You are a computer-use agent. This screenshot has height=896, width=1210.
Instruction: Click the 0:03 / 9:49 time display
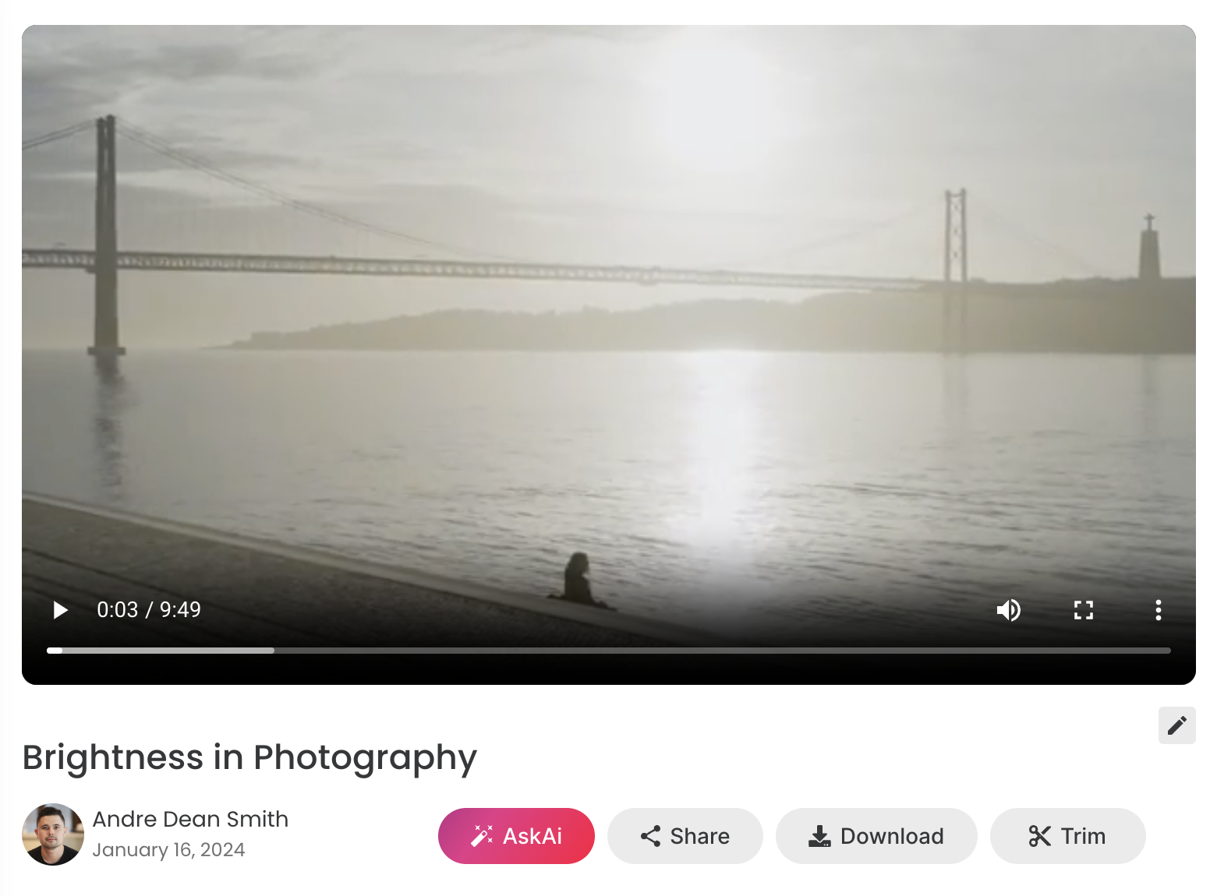(149, 610)
